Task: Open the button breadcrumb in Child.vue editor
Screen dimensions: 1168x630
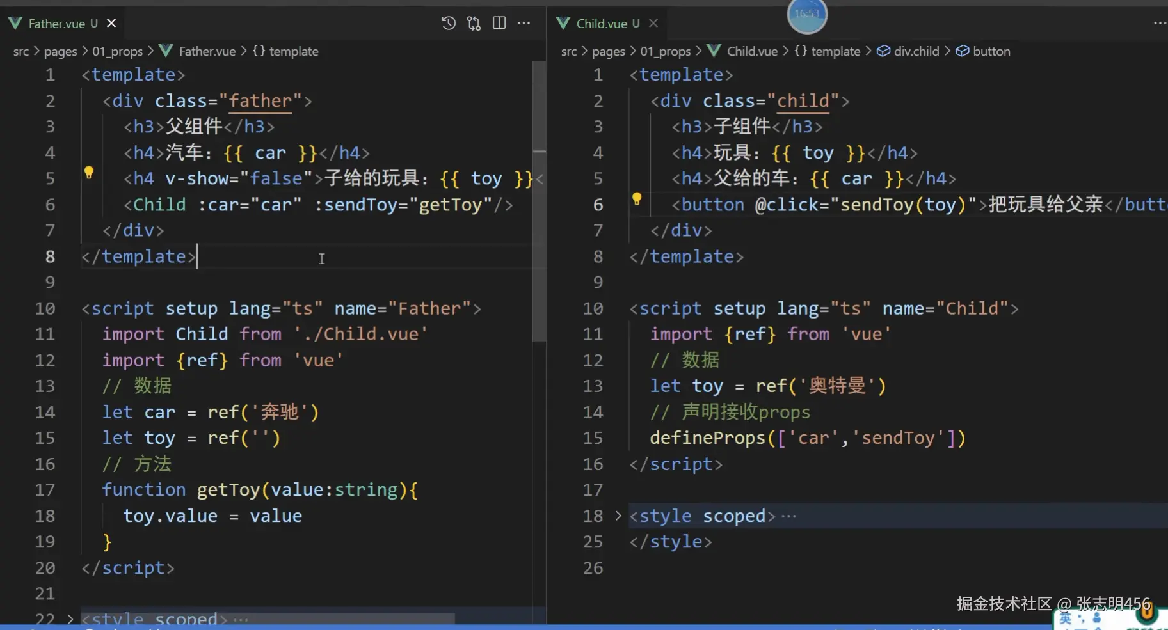Action: 983,51
